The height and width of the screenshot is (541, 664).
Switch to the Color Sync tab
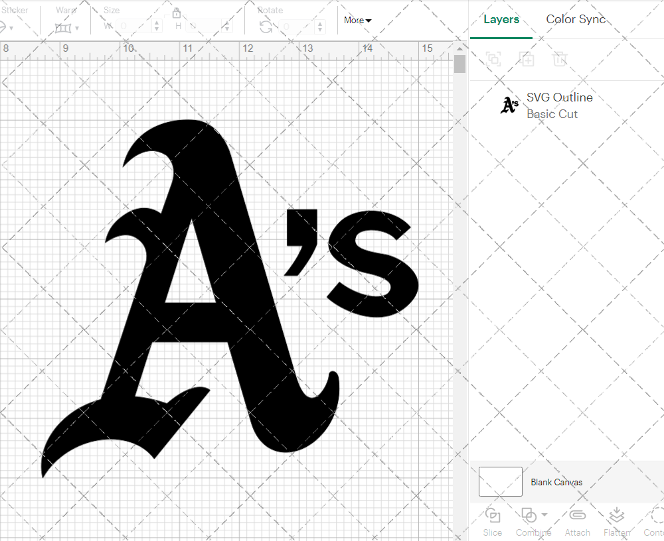[x=576, y=19]
